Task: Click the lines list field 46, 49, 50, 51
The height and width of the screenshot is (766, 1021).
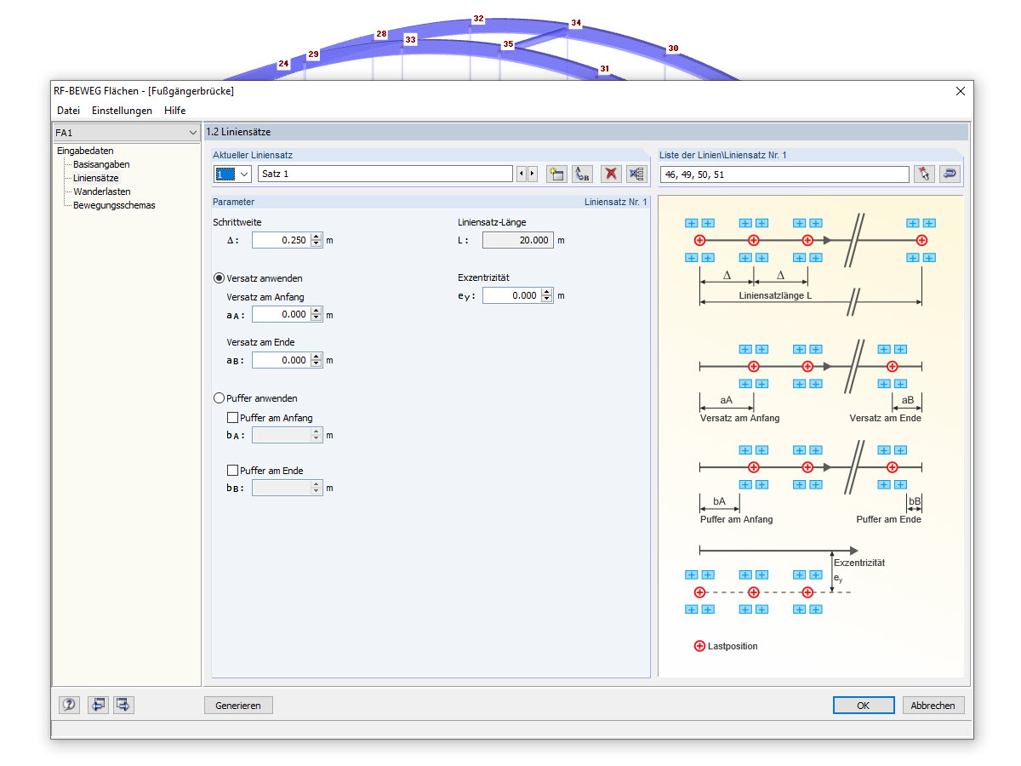Action: [784, 174]
